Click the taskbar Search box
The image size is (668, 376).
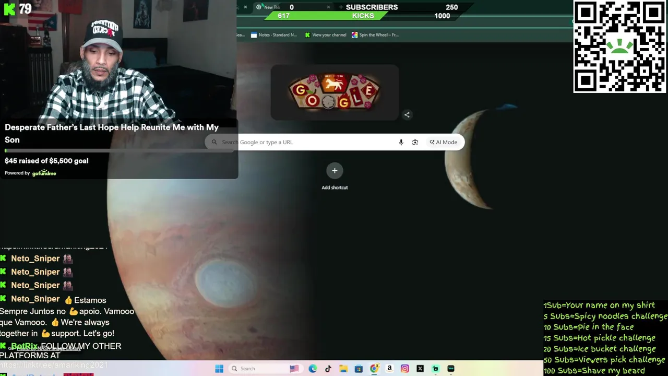click(x=266, y=369)
